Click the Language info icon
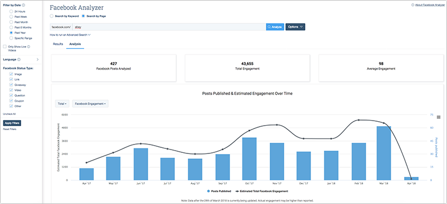The height and width of the screenshot is (204, 447). coord(19,59)
